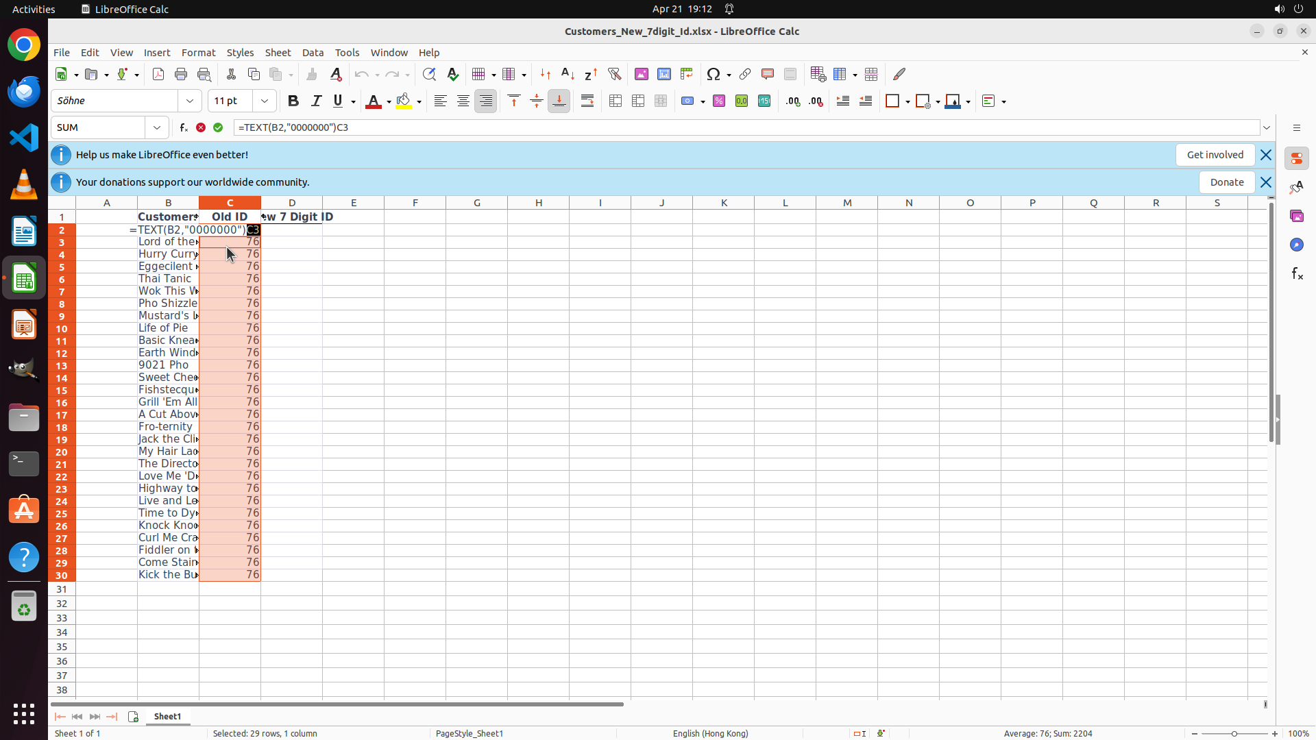Click the Accept formula checkmark icon
Viewport: 1316px width, 740px height.
click(218, 127)
